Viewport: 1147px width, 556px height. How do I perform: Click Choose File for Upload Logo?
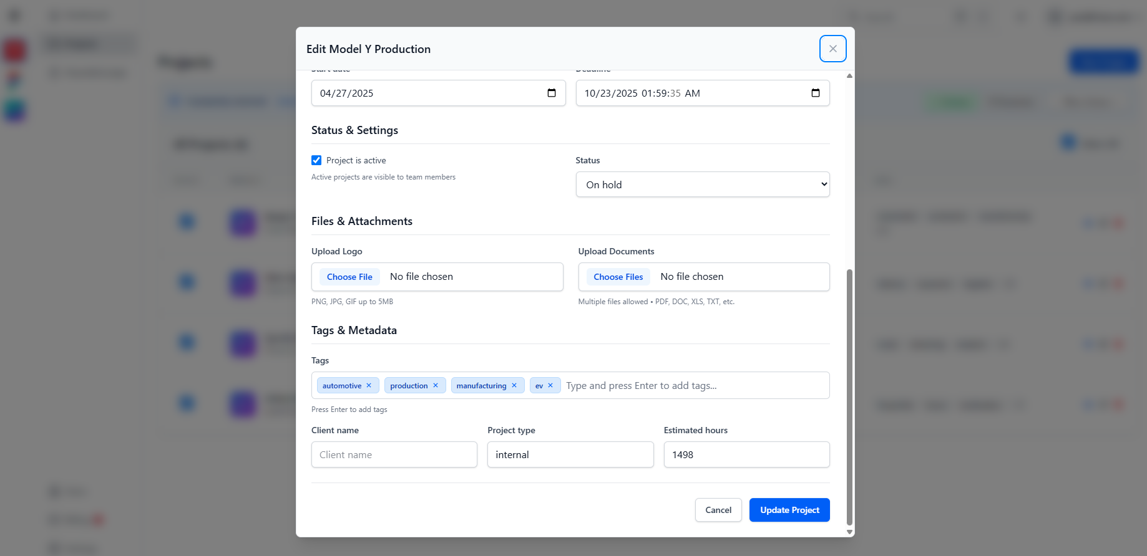(x=349, y=277)
